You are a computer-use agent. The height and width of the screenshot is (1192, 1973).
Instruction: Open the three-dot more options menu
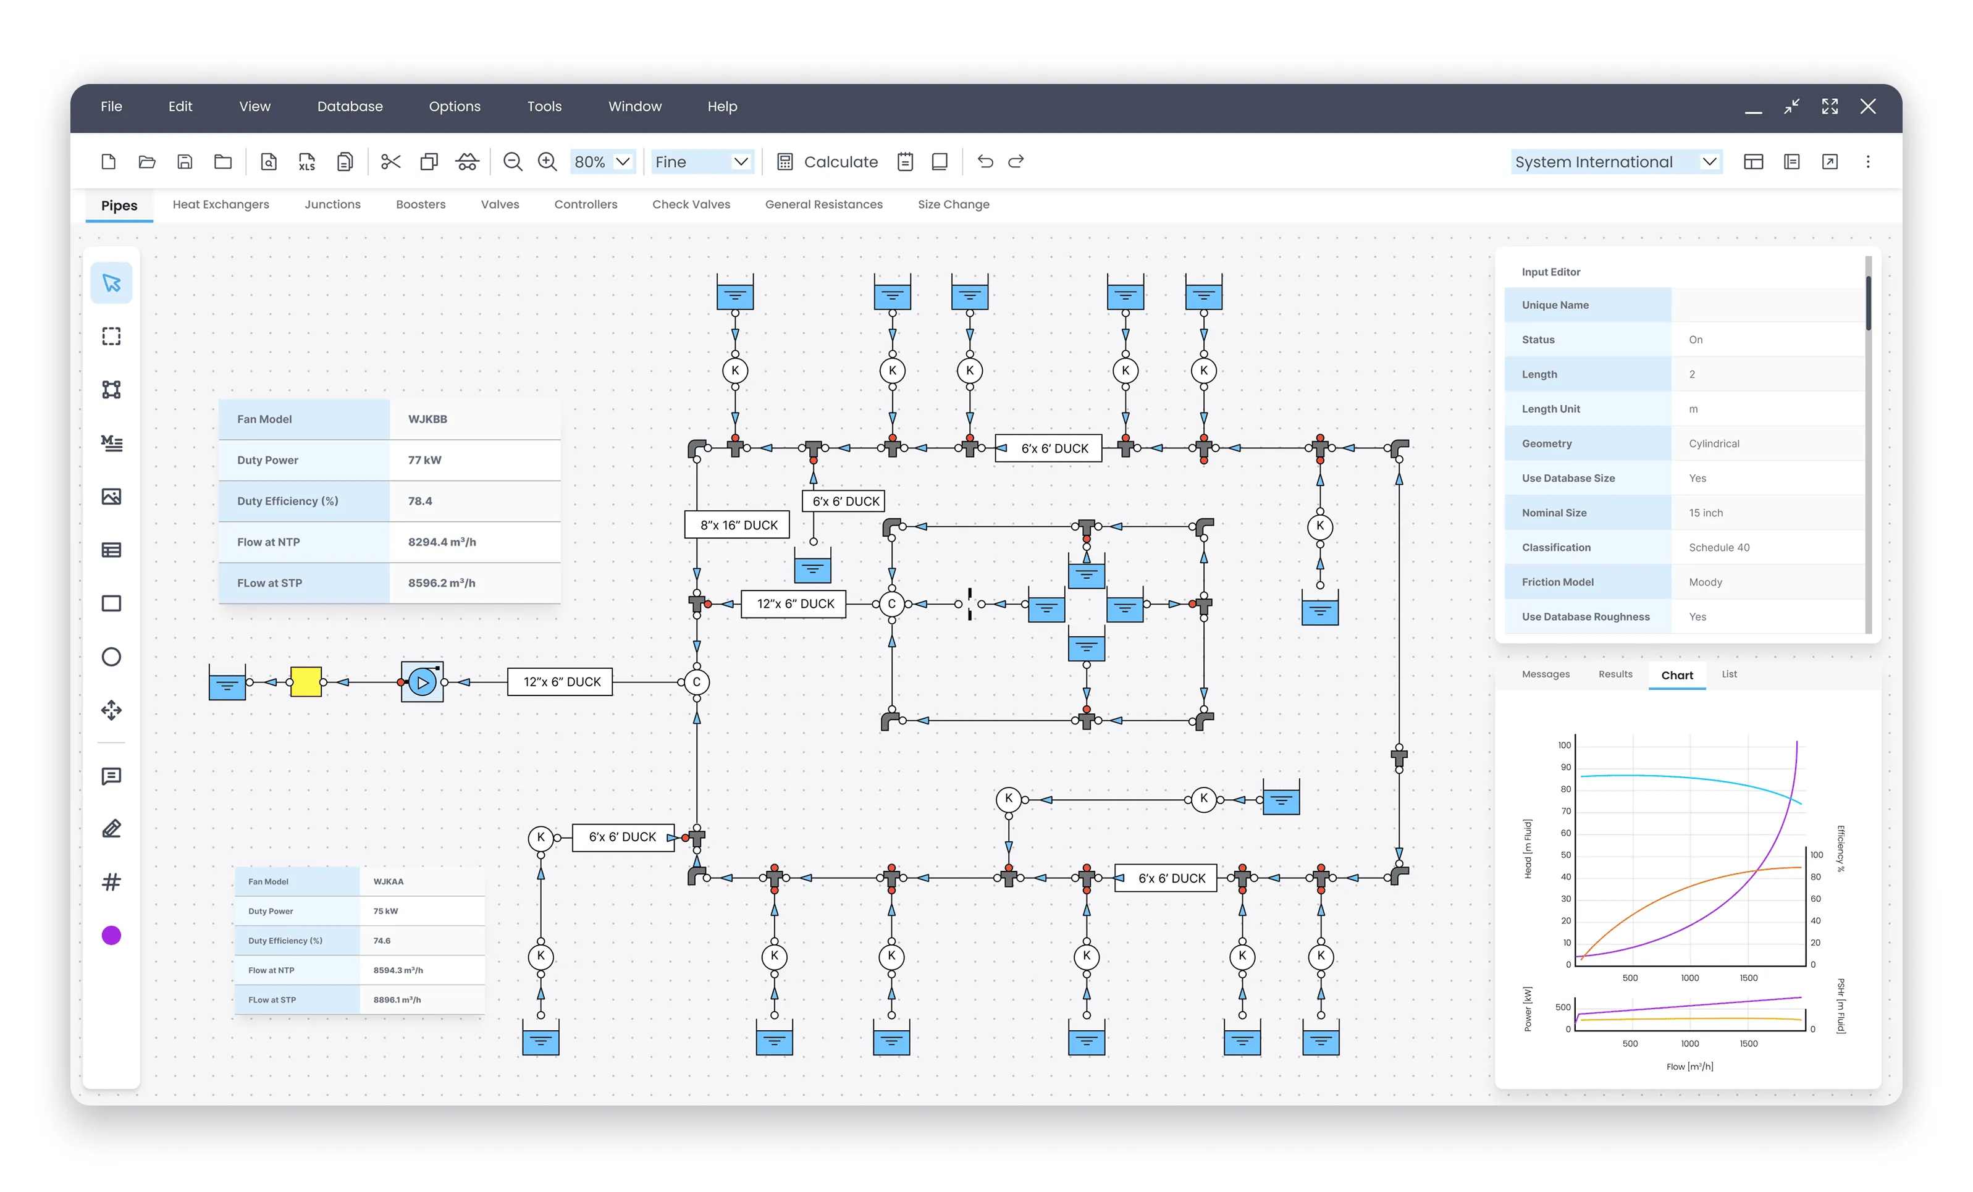pyautogui.click(x=1868, y=162)
